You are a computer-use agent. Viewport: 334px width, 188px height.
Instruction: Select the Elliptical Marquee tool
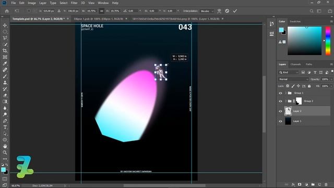(x=5, y=32)
